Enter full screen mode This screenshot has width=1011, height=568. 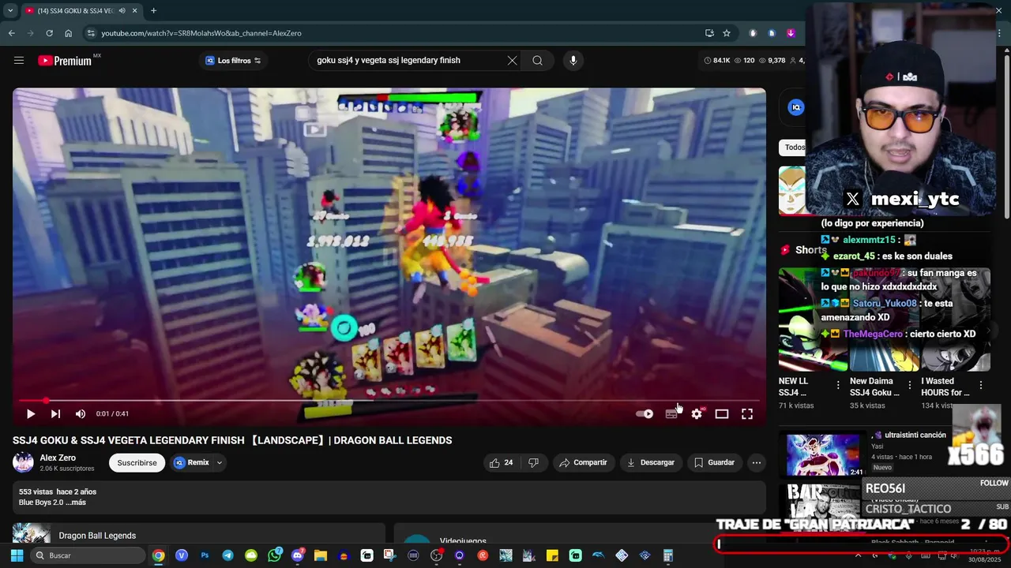747,413
